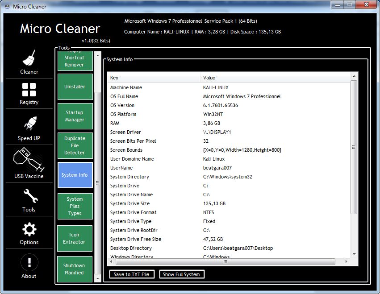Open the Cleaner broom icon

tap(29, 58)
